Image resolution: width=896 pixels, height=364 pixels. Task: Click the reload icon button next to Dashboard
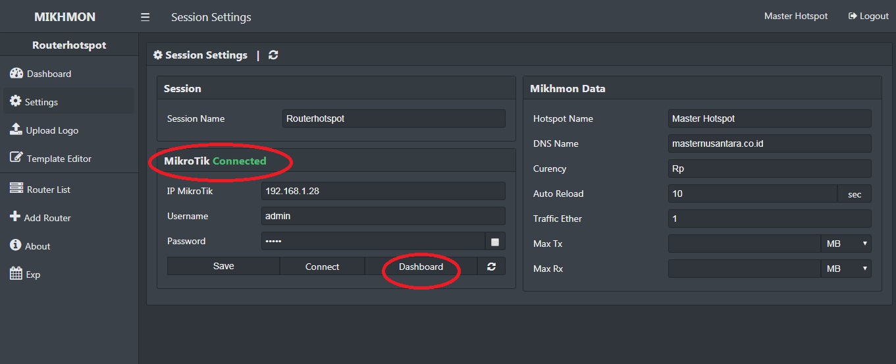pos(491,266)
